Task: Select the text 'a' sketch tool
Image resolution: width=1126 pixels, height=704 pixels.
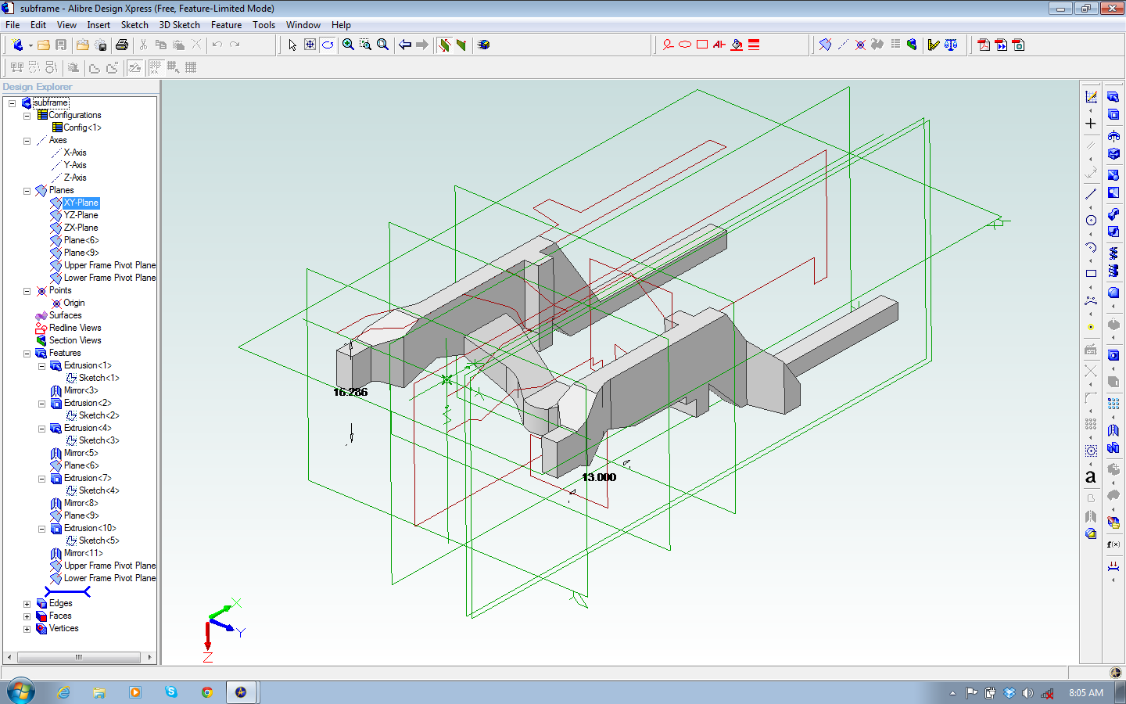Action: (1091, 476)
